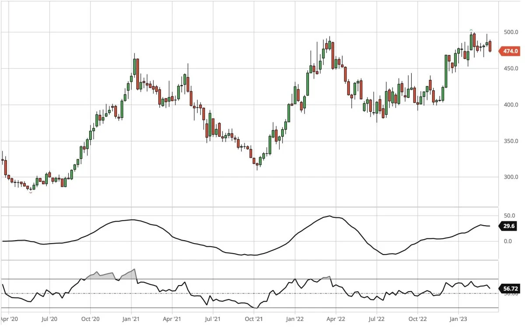Click the red 474.0 current price tag
Image resolution: width=525 pixels, height=327 pixels.
[510, 52]
